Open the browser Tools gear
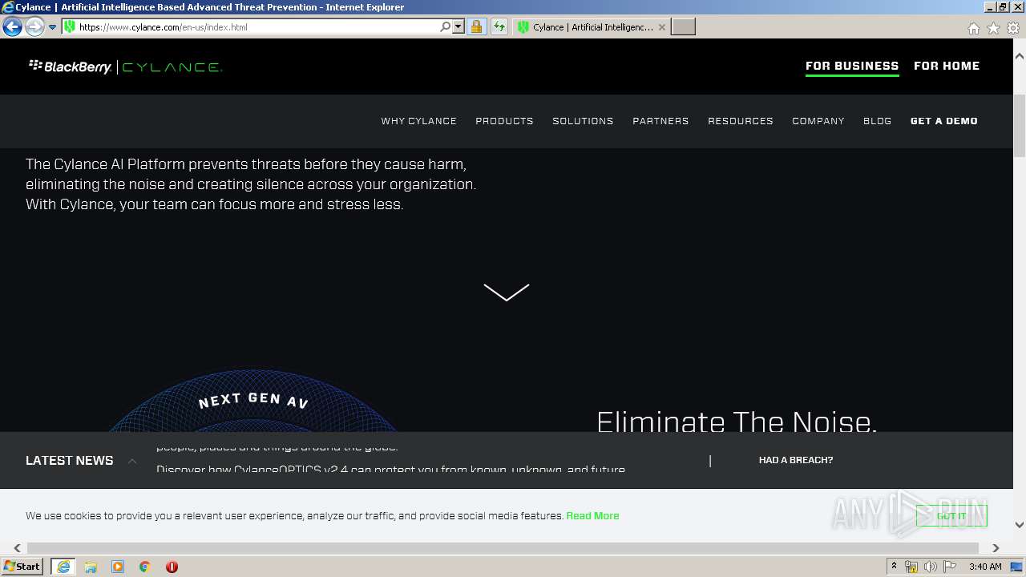The width and height of the screenshot is (1026, 577). click(x=1013, y=28)
